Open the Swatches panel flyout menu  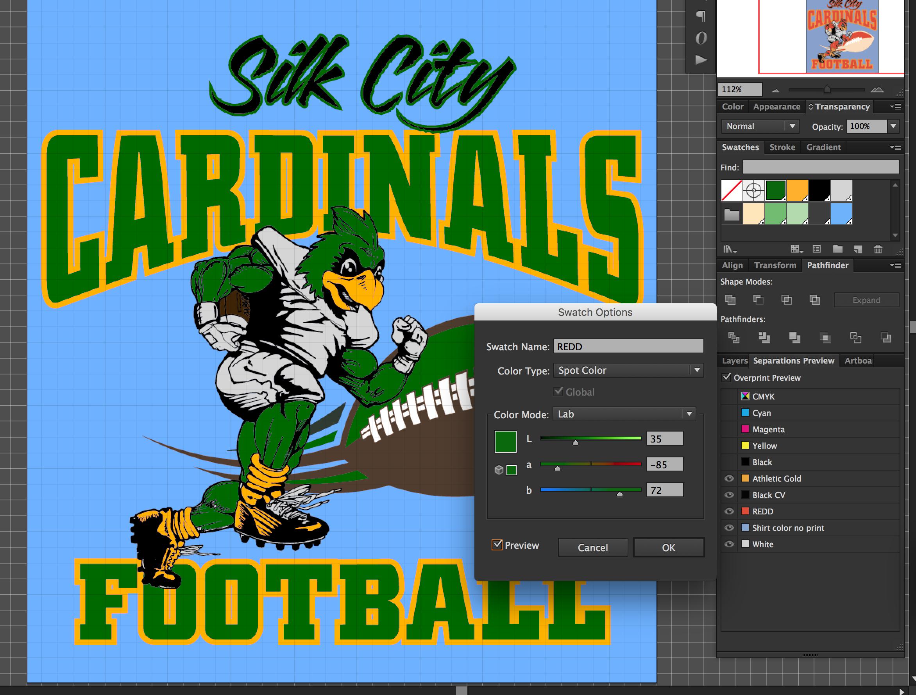pos(895,147)
